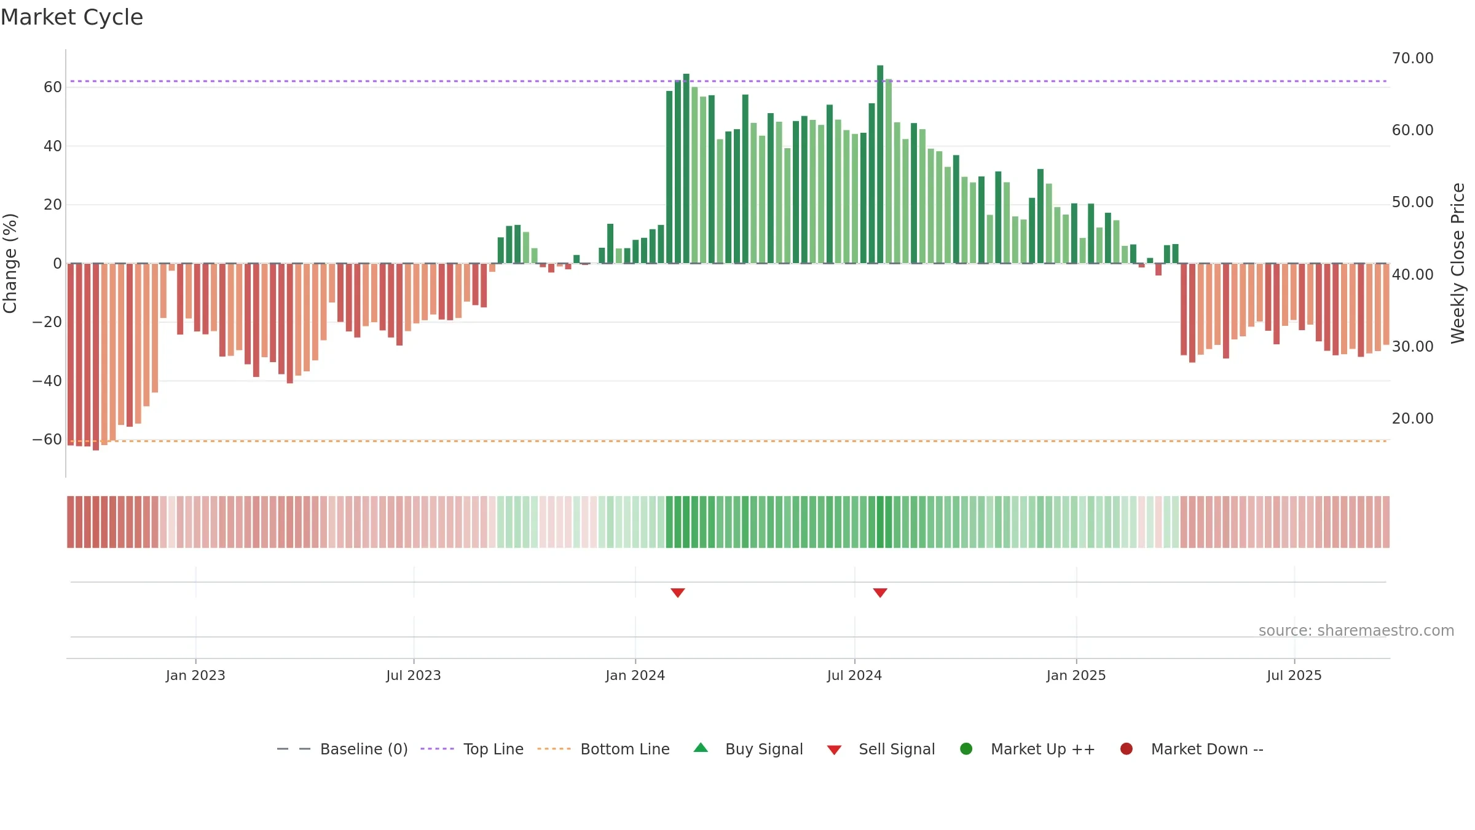Click the gray dashed Baseline legend sample
The height and width of the screenshot is (830, 1475).
pyautogui.click(x=294, y=749)
